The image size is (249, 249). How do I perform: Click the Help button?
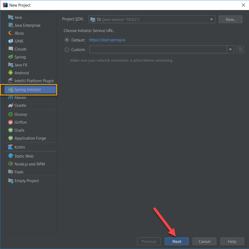coord(232,241)
